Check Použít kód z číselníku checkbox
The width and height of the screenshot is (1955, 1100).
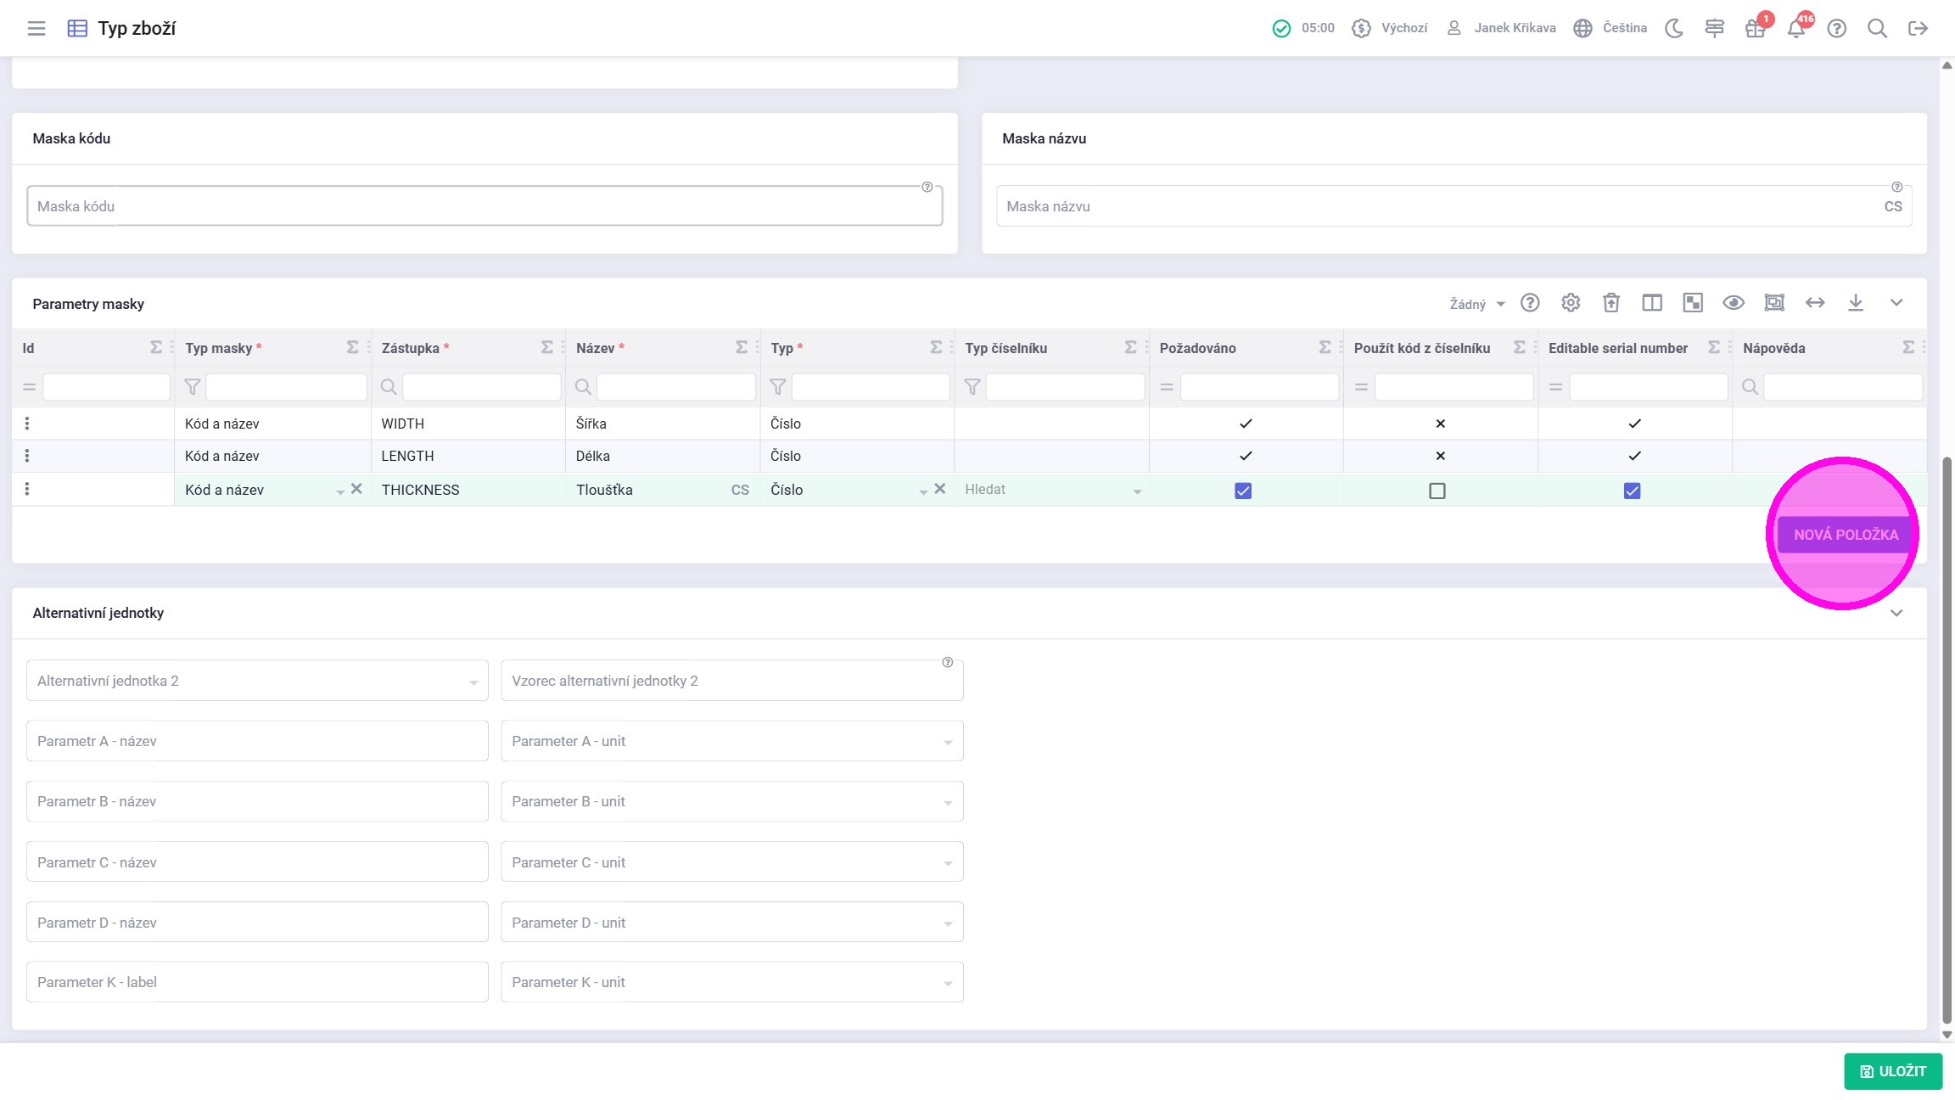pyautogui.click(x=1437, y=491)
